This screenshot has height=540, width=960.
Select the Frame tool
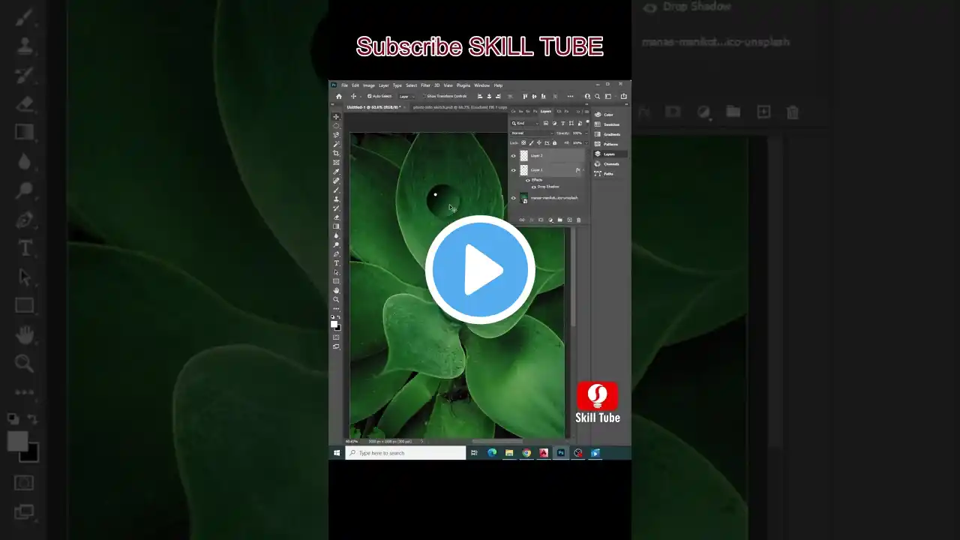point(336,162)
